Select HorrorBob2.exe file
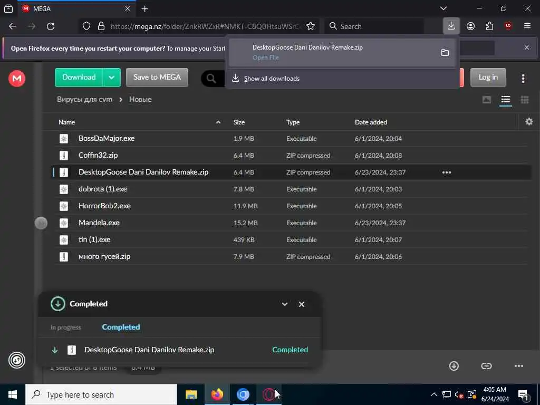 [x=291, y=206]
